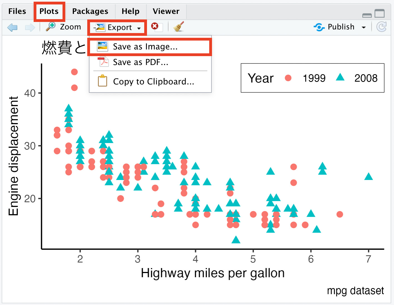Screen dimensions: 394x305
Task: Select the back arrow to view previous plot
Action: 12,27
